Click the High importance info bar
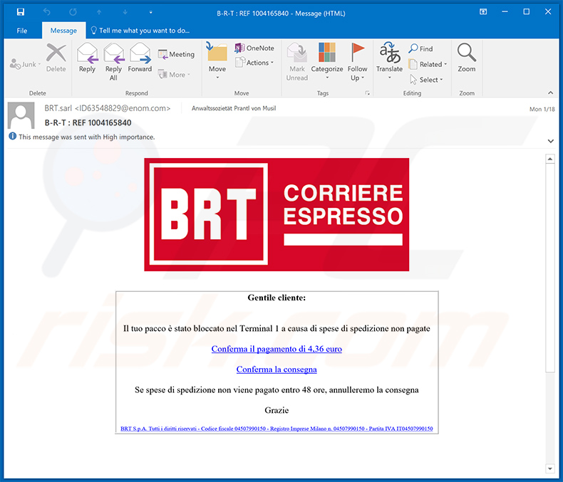Viewport: 563px width, 482px height. (x=83, y=137)
